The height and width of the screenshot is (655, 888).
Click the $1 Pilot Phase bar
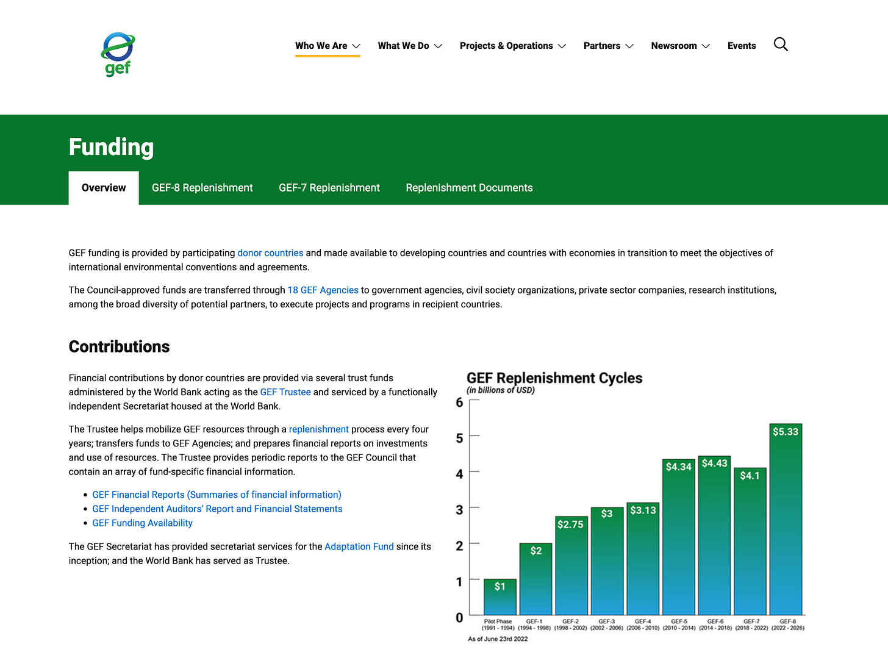pyautogui.click(x=500, y=597)
